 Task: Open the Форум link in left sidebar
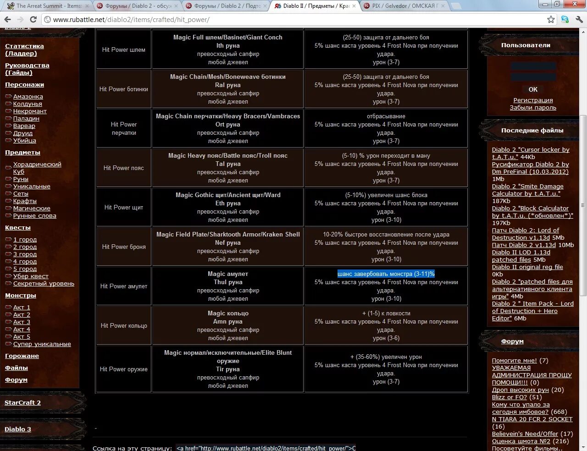click(16, 380)
